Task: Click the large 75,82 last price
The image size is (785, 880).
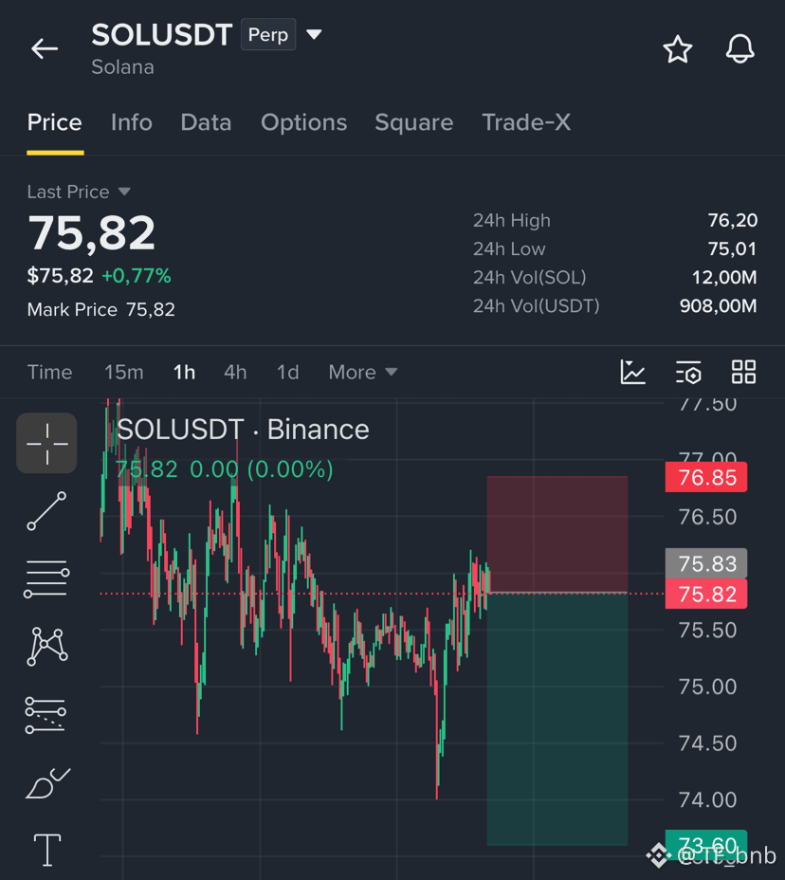Action: pyautogui.click(x=91, y=233)
